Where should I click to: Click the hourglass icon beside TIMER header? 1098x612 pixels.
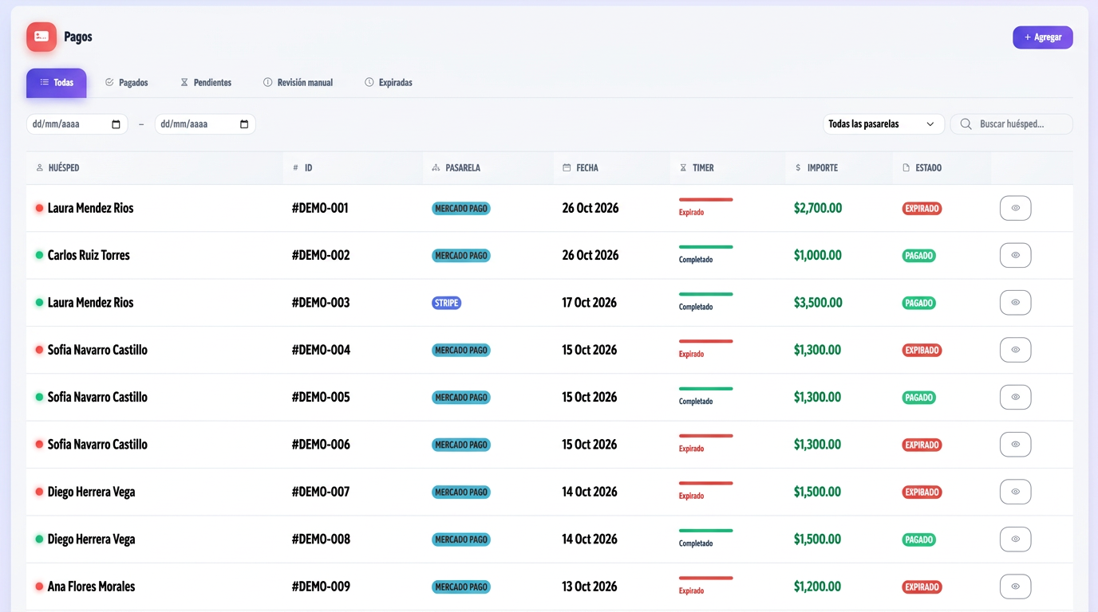coord(683,168)
